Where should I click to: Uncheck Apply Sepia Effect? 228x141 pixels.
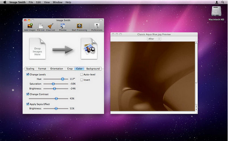pos(28,104)
